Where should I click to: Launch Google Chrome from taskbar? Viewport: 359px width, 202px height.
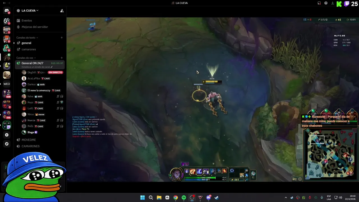tap(176, 198)
